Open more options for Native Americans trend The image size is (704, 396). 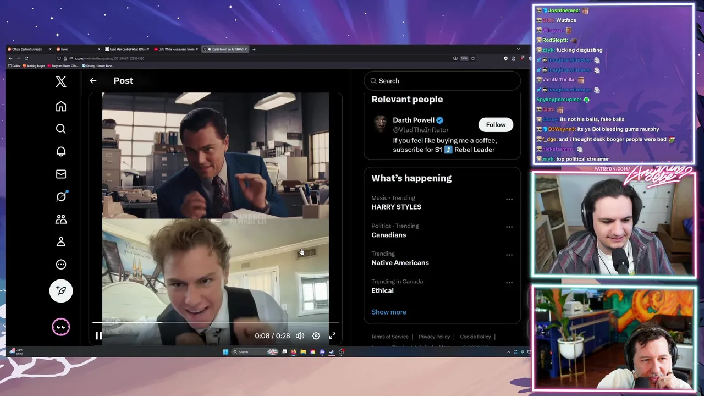[509, 255]
